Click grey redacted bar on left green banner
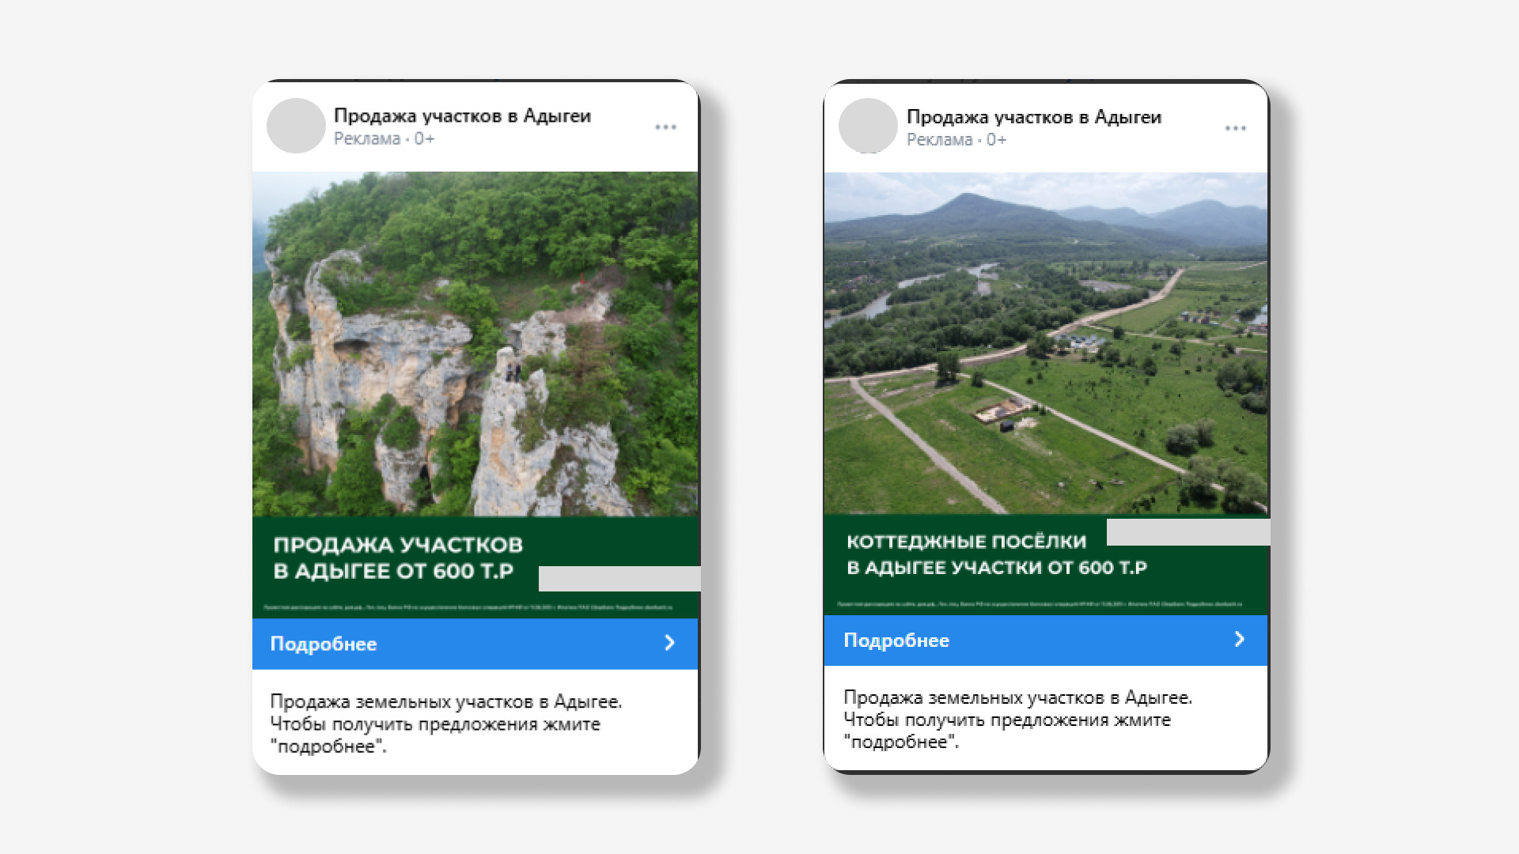The height and width of the screenshot is (854, 1519). point(619,578)
